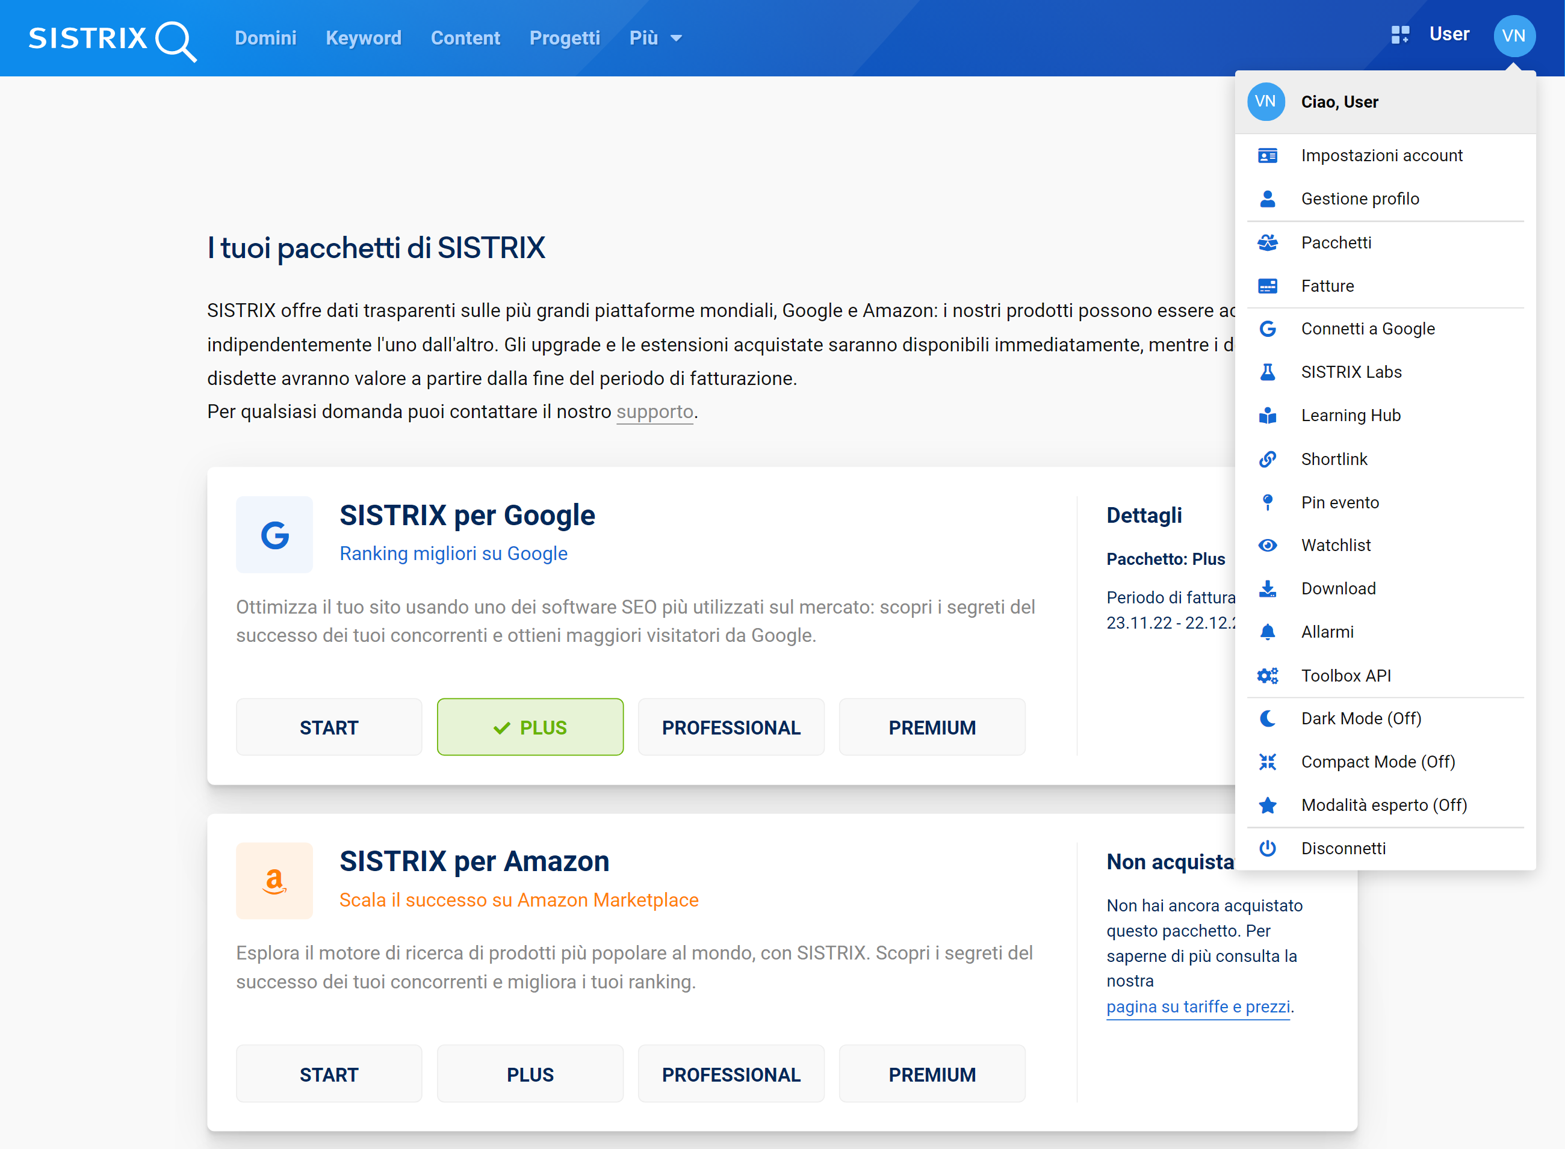The width and height of the screenshot is (1565, 1149).
Task: Open Pacchetti menu entry
Action: [1385, 242]
